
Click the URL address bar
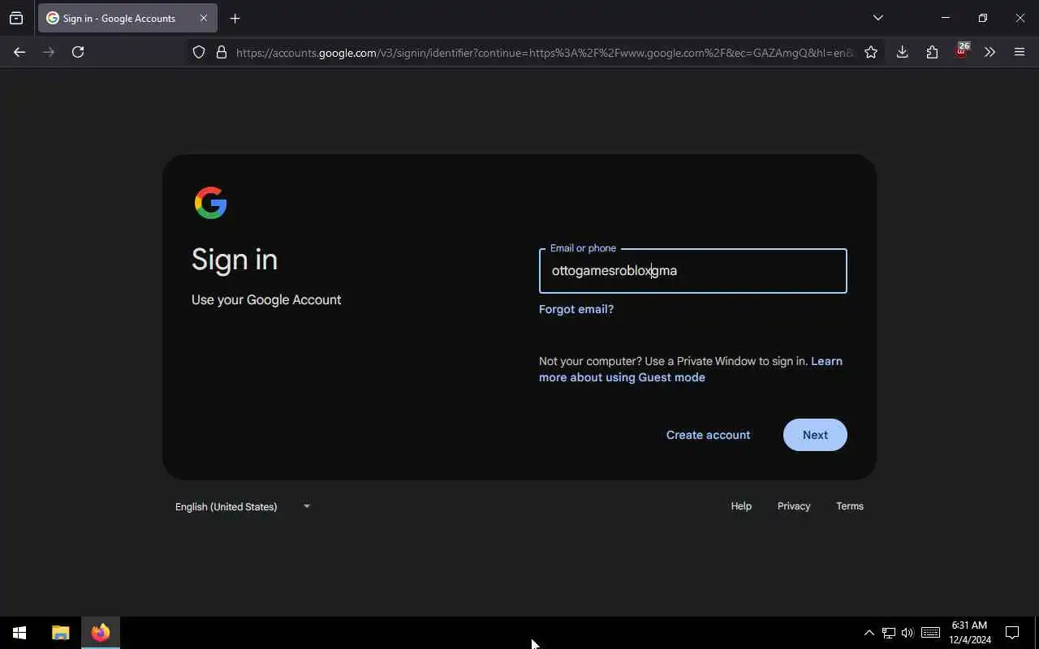[544, 53]
